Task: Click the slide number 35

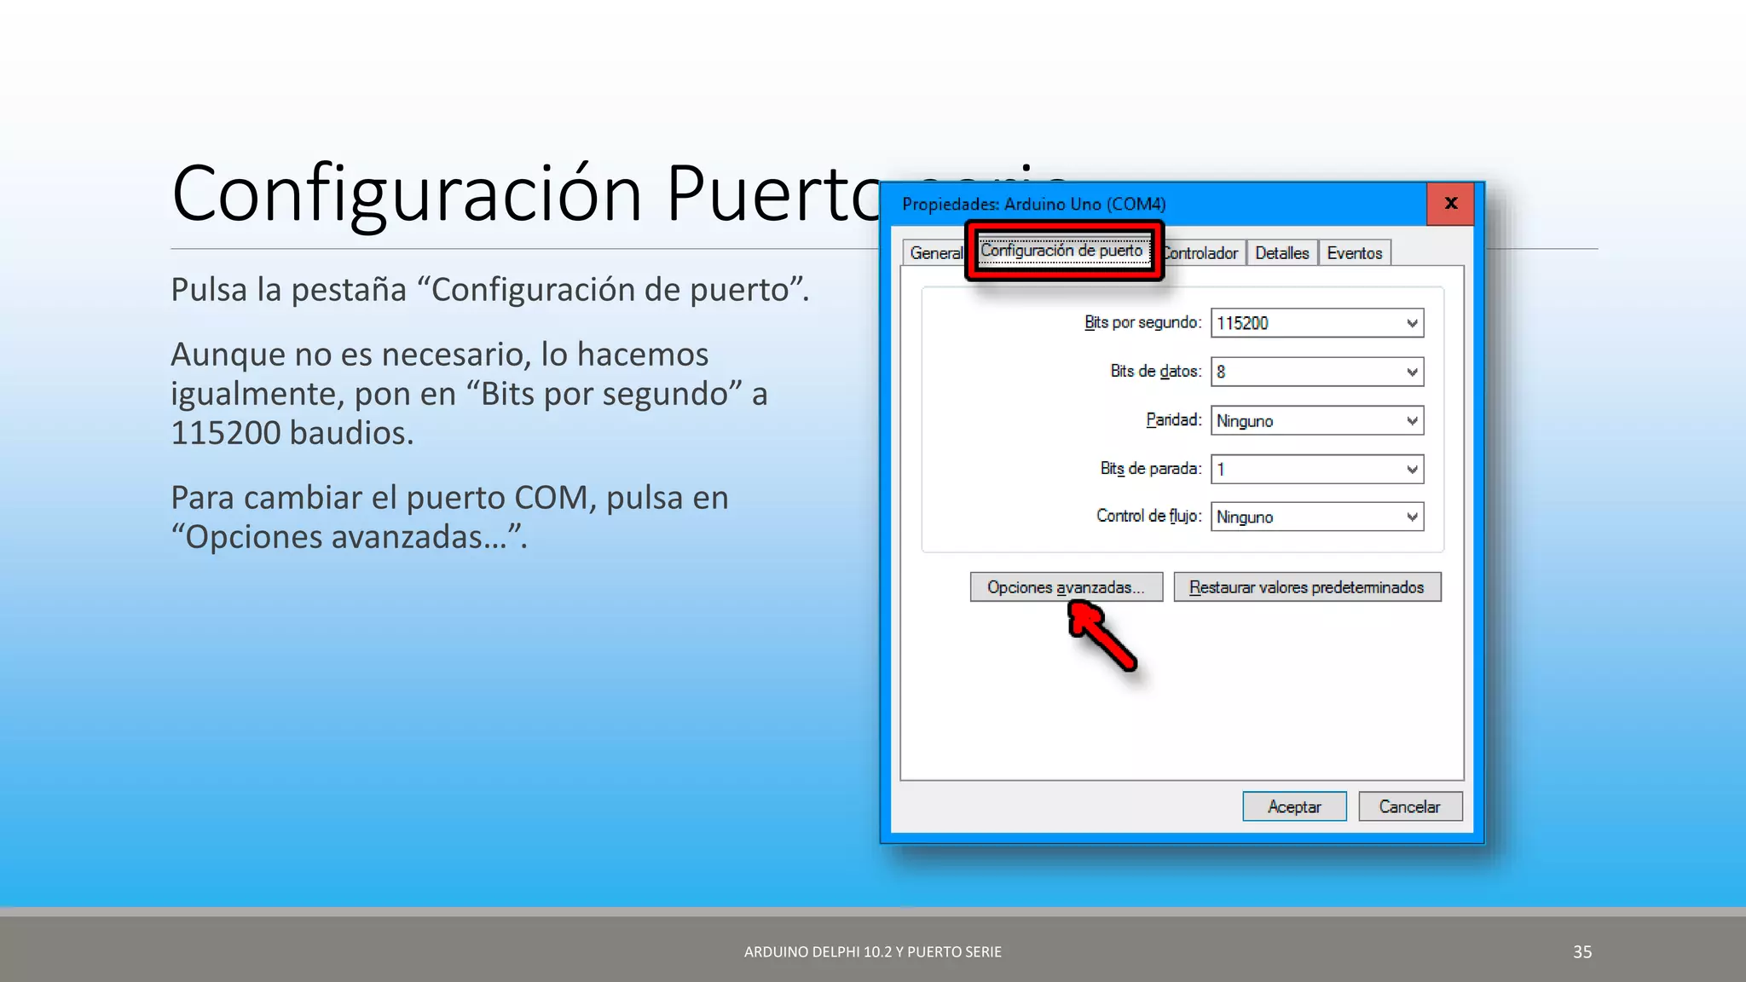Action: tap(1582, 952)
